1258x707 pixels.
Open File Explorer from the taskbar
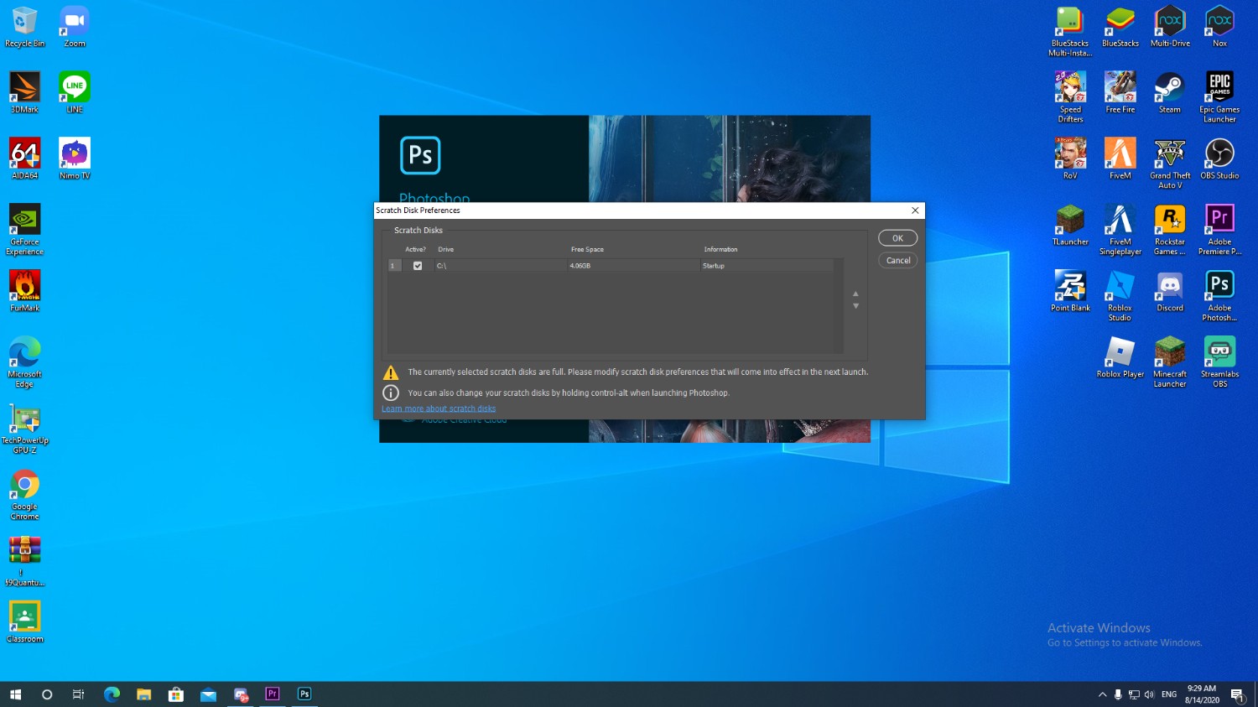pos(143,694)
